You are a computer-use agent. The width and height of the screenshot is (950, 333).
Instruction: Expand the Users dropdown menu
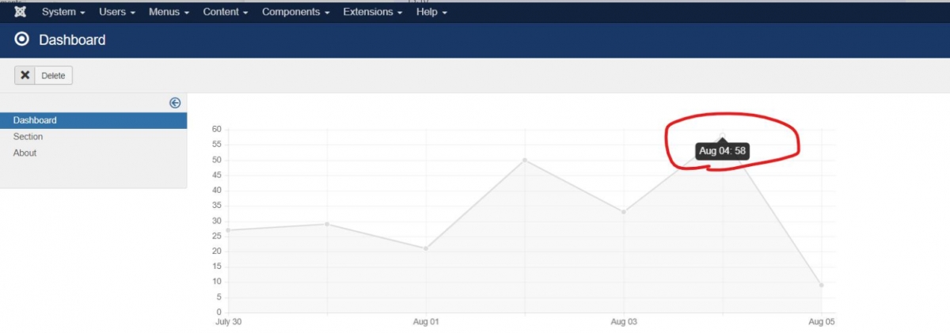click(117, 13)
